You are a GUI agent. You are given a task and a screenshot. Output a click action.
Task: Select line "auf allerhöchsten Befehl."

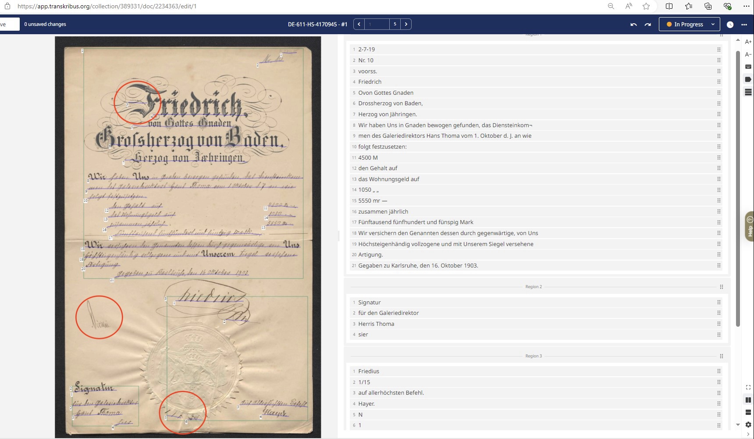pyautogui.click(x=536, y=393)
